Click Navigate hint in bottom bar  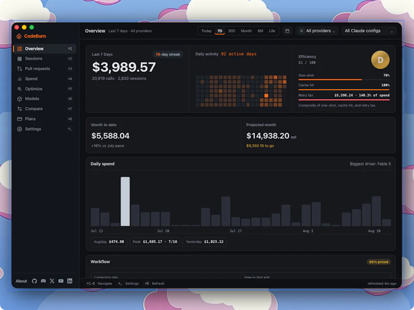pyautogui.click(x=99, y=283)
